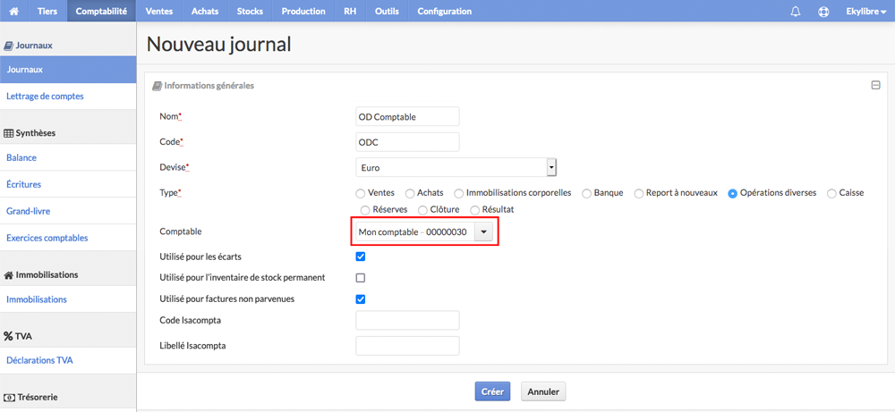This screenshot has width=895, height=412.
Task: Open the Production menu
Action: click(303, 11)
